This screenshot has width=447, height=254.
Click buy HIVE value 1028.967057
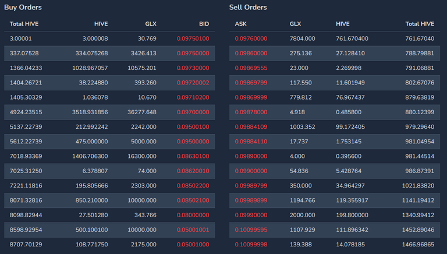pyautogui.click(x=90, y=68)
